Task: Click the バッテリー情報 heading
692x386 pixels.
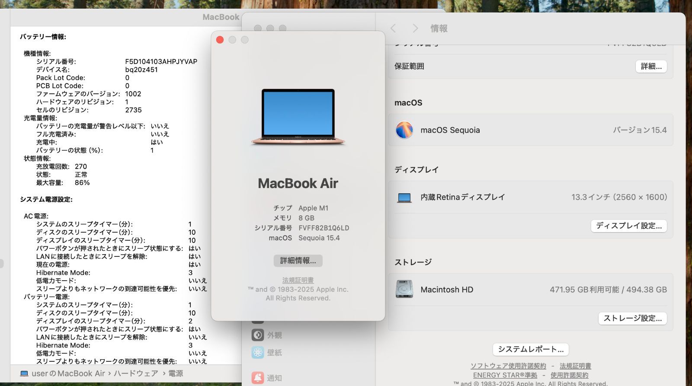Action: point(43,37)
